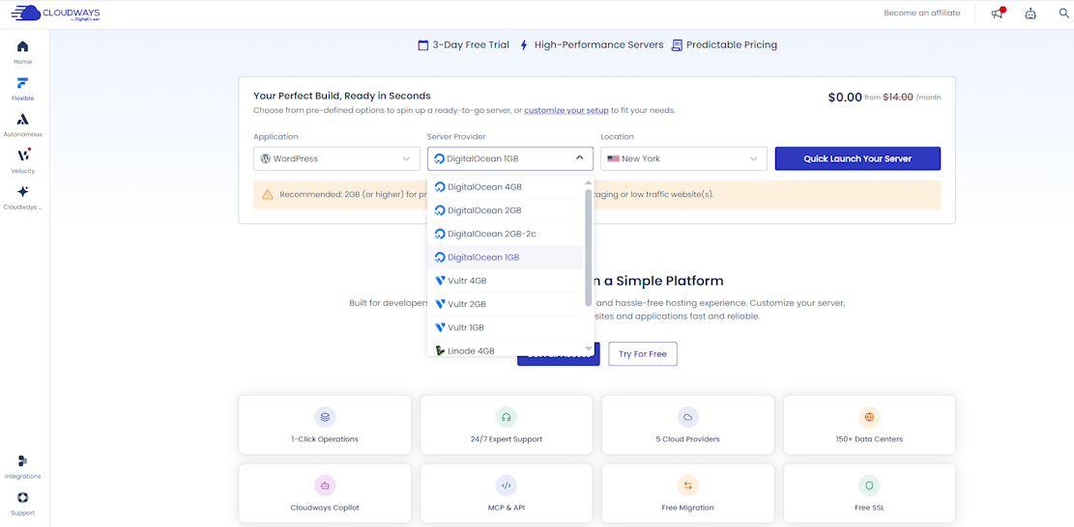1074x527 pixels.
Task: Open the Location New York dropdown
Action: (x=683, y=158)
